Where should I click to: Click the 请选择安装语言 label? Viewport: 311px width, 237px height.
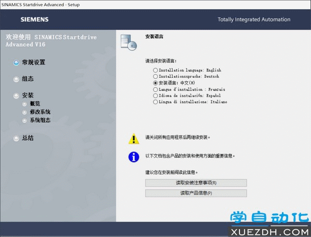point(161,61)
